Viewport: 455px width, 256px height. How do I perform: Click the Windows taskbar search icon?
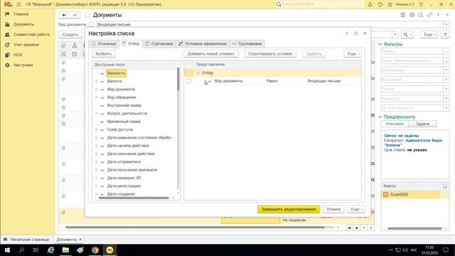(21, 250)
